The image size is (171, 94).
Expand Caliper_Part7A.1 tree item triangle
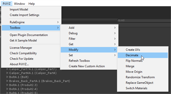point(7,69)
